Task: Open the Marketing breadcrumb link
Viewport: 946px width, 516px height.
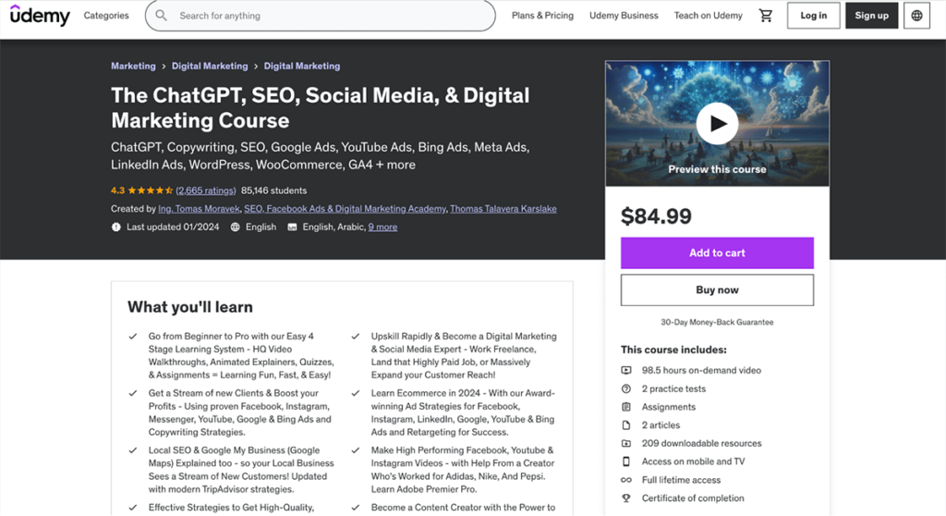Action: coord(133,66)
